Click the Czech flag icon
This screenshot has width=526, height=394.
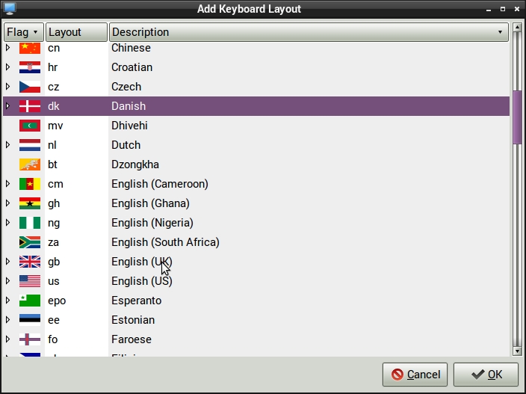coord(30,87)
